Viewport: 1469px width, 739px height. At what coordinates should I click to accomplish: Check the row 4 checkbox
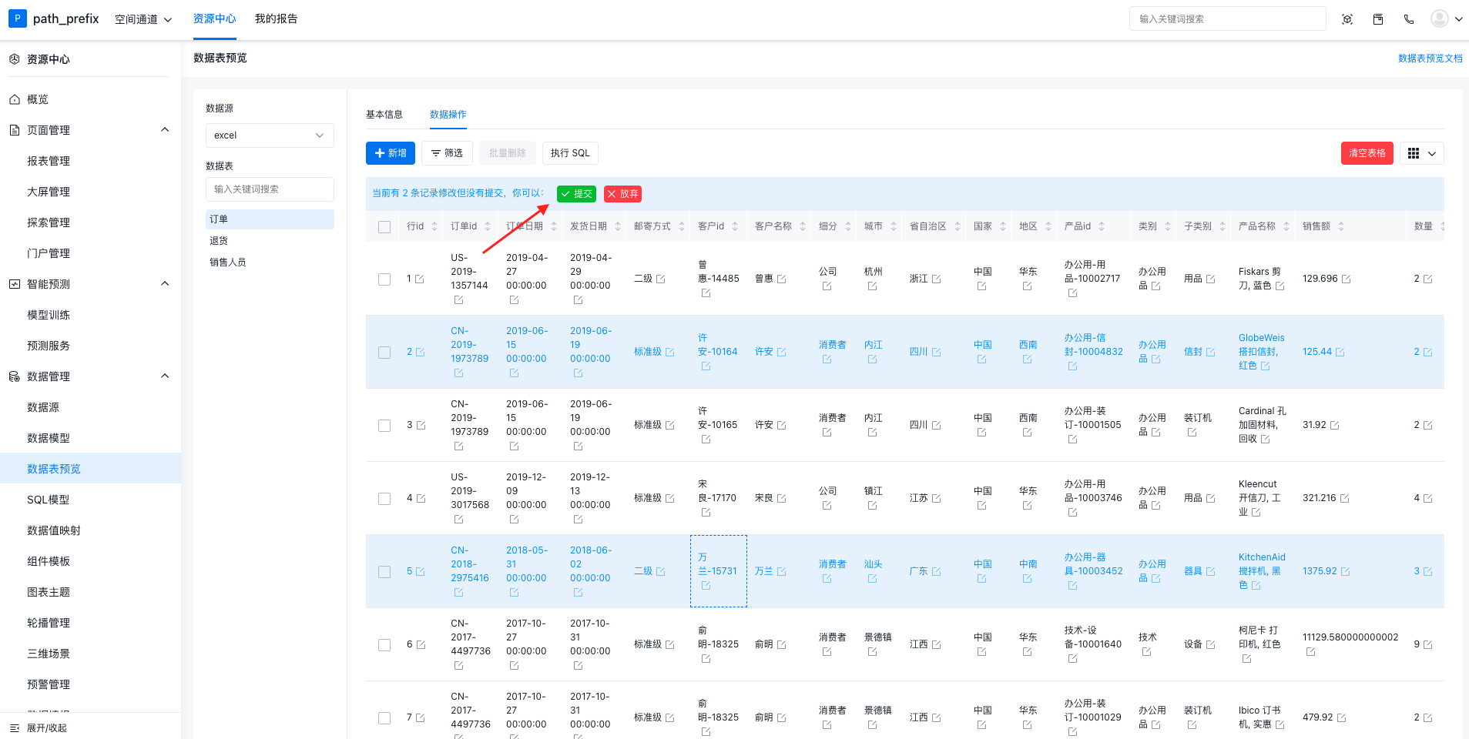(384, 498)
